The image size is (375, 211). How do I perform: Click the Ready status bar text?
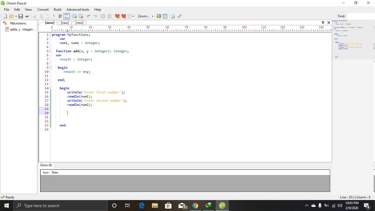click(10, 198)
